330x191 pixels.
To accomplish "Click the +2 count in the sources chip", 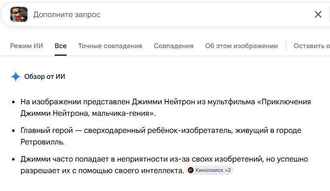I will click(x=228, y=170).
